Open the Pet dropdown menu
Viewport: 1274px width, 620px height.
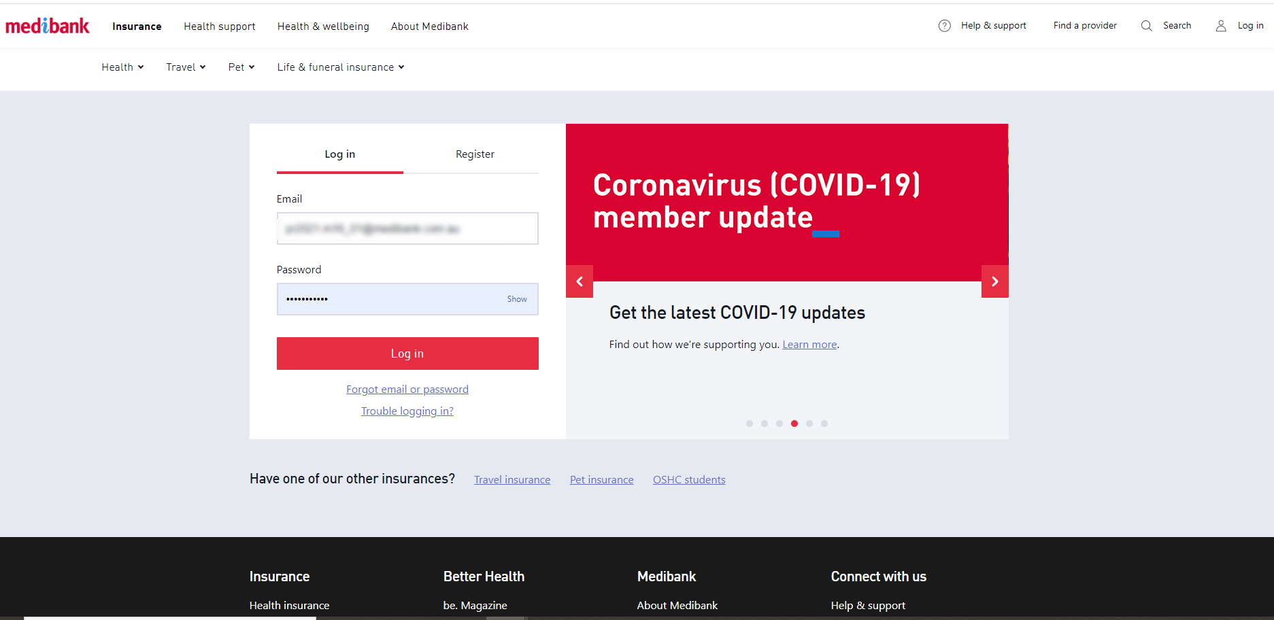pos(241,67)
